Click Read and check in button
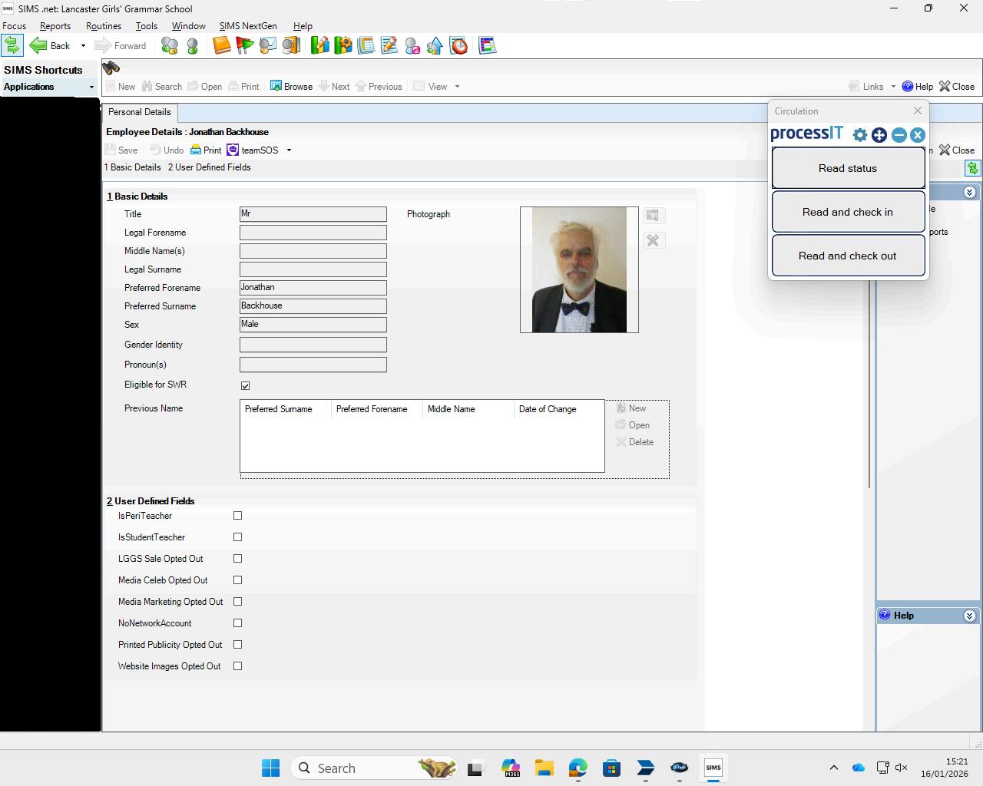The width and height of the screenshot is (983, 786). (848, 212)
